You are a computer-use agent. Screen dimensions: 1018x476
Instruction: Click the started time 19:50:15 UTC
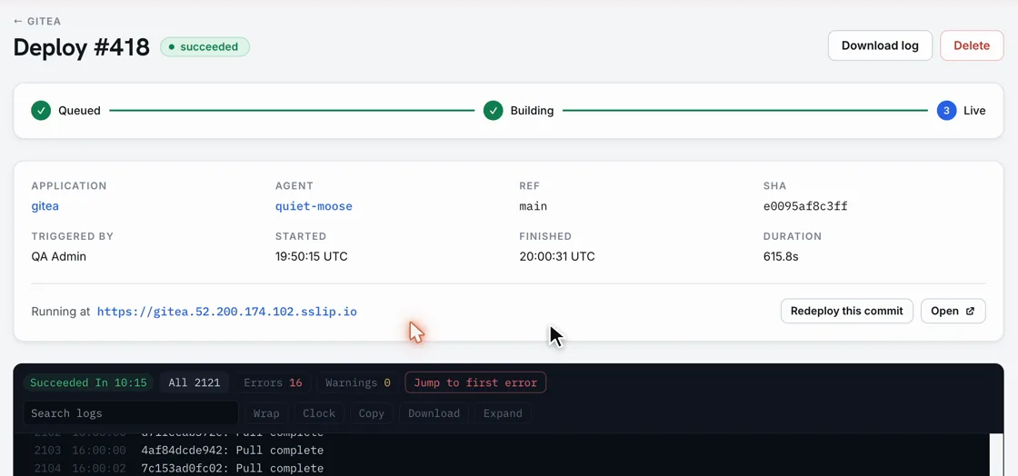point(312,256)
